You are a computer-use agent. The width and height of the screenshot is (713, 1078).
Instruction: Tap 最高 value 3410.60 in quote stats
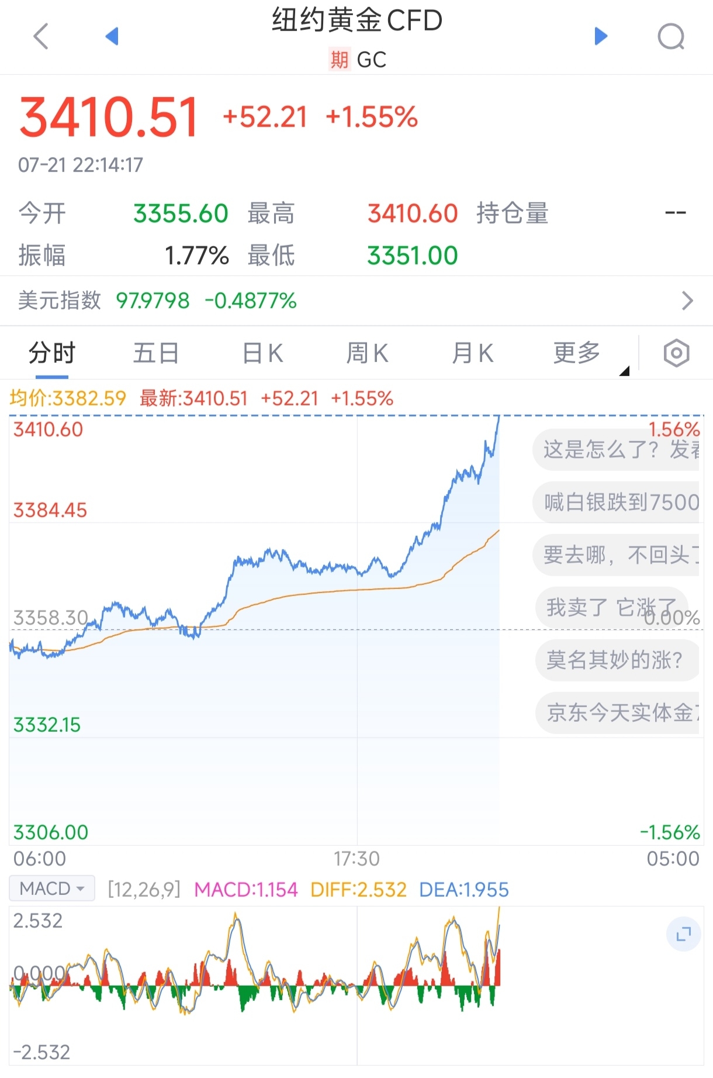(413, 213)
